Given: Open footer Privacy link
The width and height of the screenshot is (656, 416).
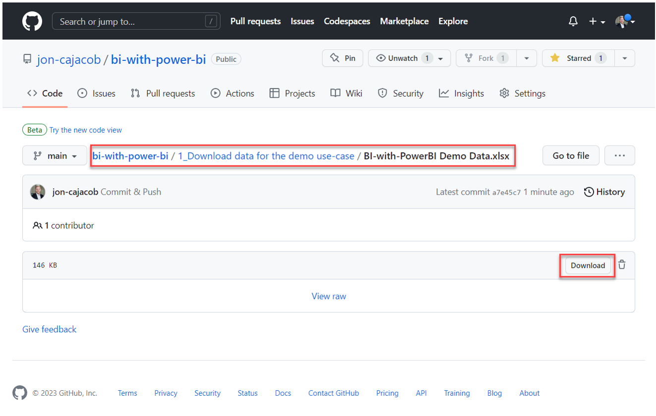Looking at the screenshot, I should 166,393.
